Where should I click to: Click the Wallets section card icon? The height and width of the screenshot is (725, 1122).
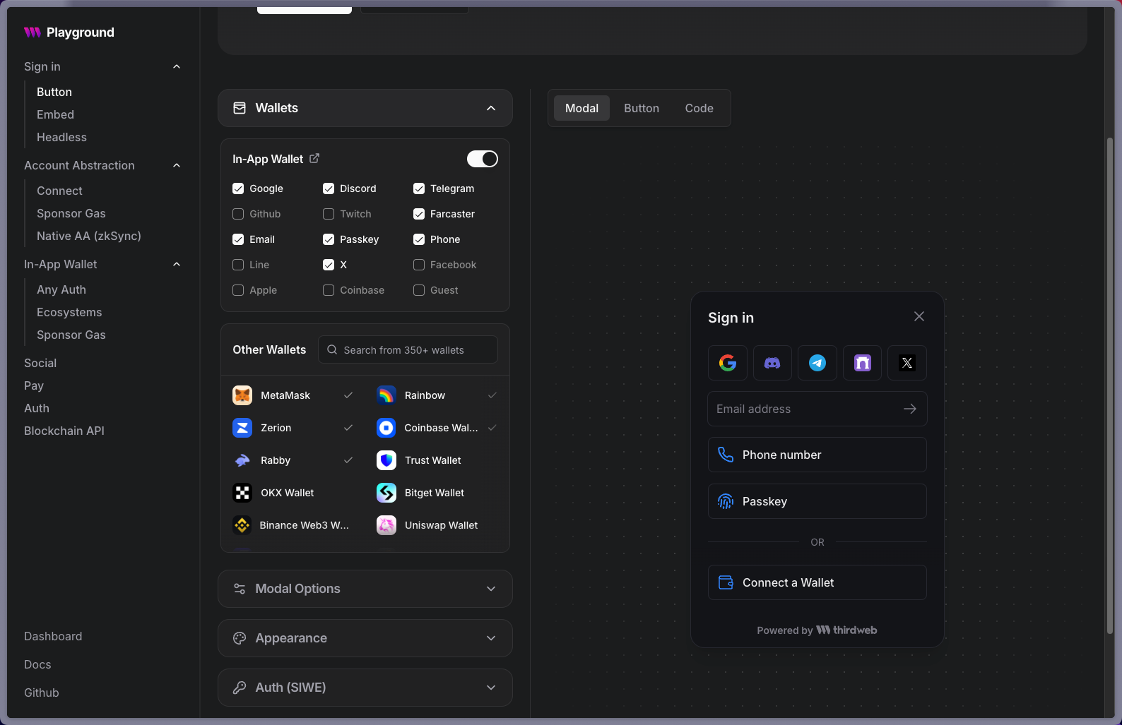pyautogui.click(x=240, y=108)
